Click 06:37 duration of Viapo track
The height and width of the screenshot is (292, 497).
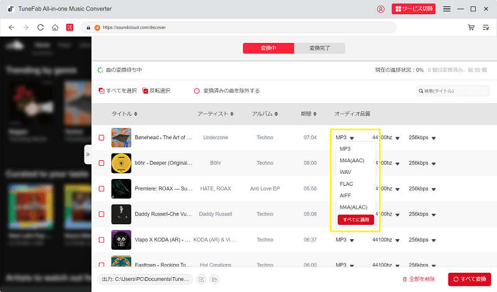310,240
